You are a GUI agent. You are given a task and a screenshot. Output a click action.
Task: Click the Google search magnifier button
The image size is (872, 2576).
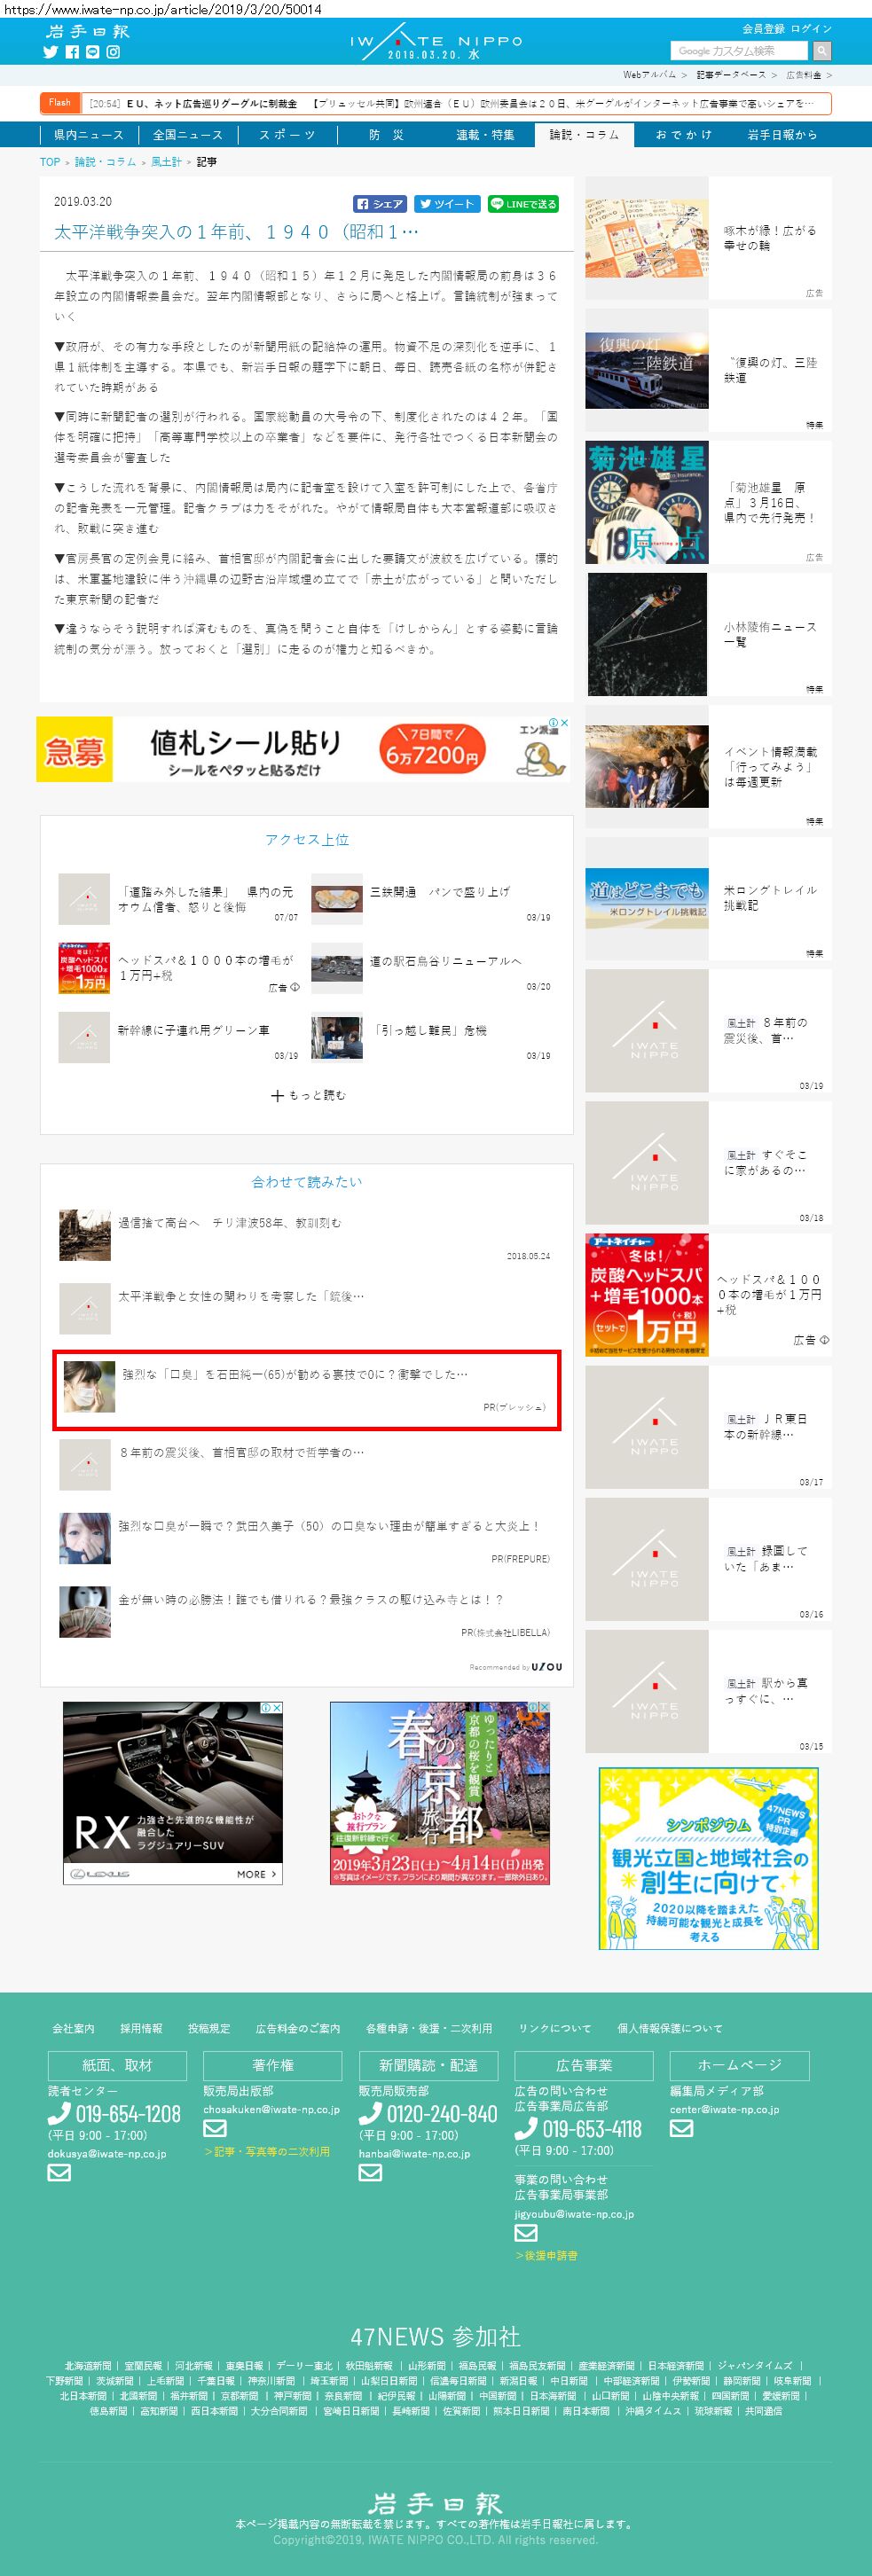(822, 51)
